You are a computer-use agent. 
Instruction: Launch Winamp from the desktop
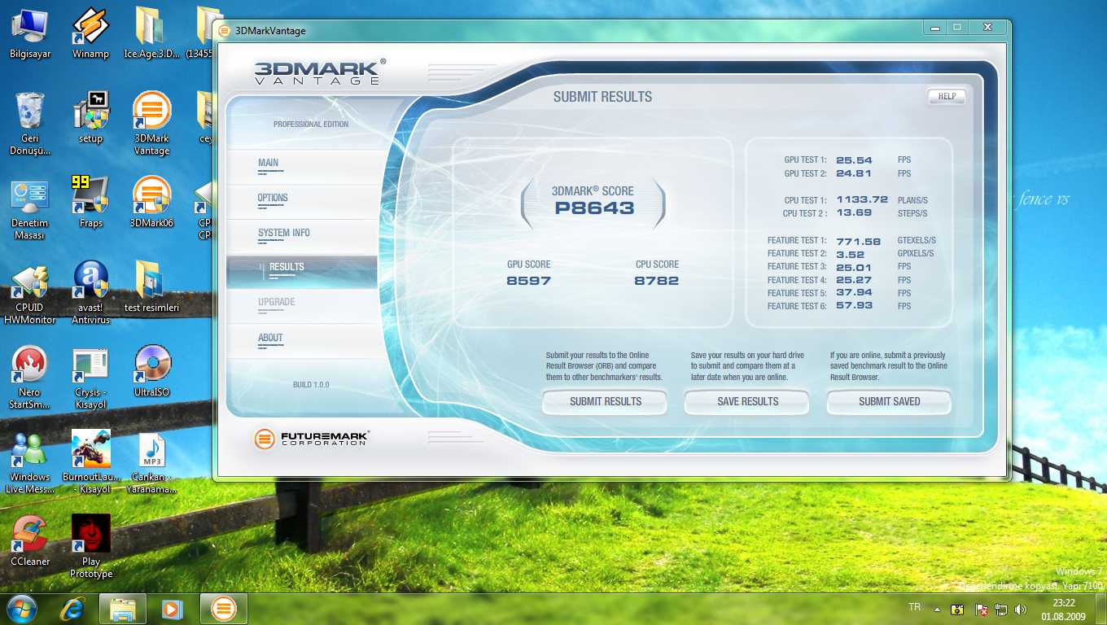[x=90, y=33]
